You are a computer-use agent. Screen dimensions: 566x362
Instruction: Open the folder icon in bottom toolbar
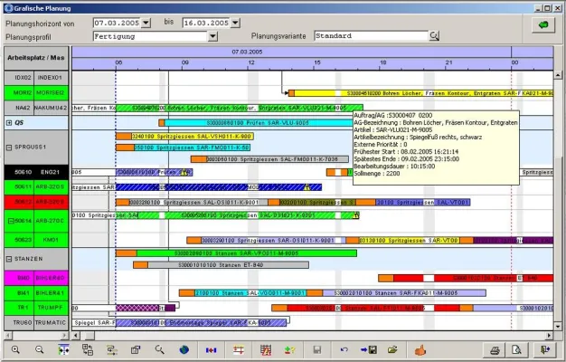[392, 349]
